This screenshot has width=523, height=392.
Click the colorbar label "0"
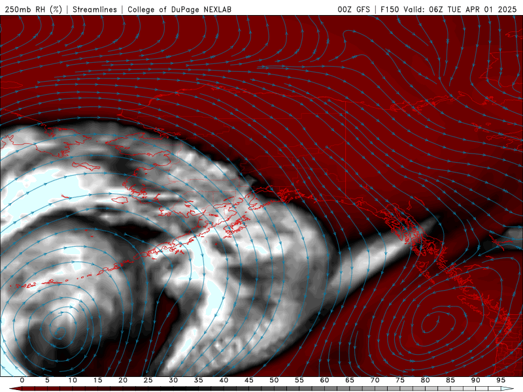pos(22,380)
